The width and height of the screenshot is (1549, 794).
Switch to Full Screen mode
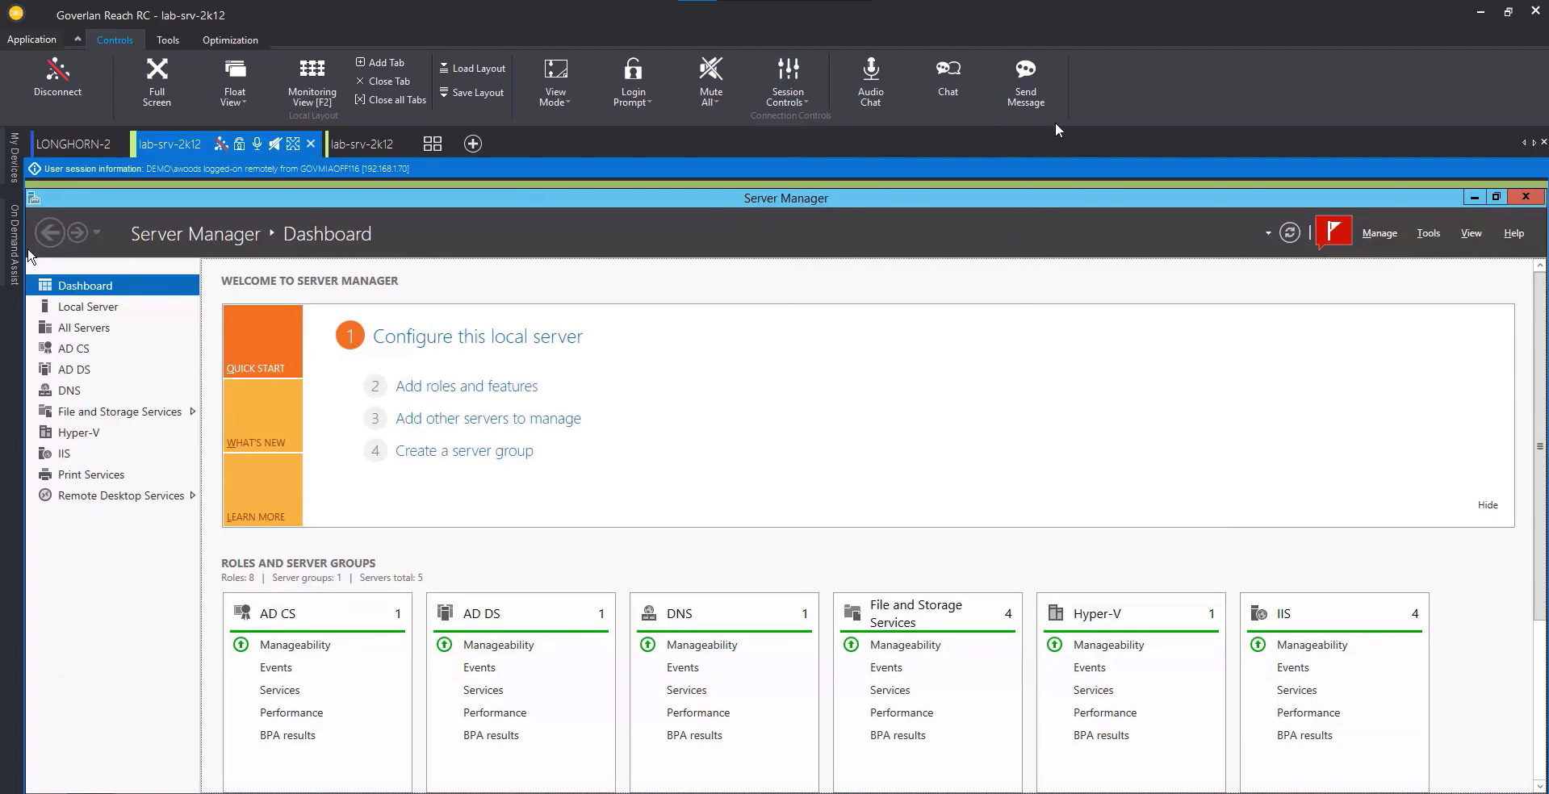[157, 81]
